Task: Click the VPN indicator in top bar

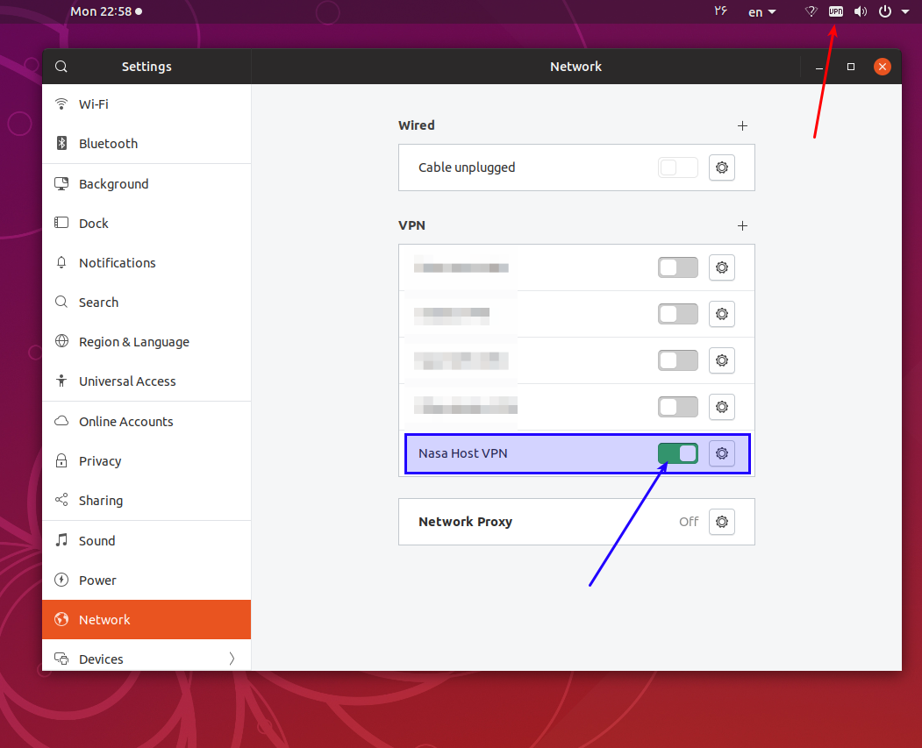Action: pos(835,11)
